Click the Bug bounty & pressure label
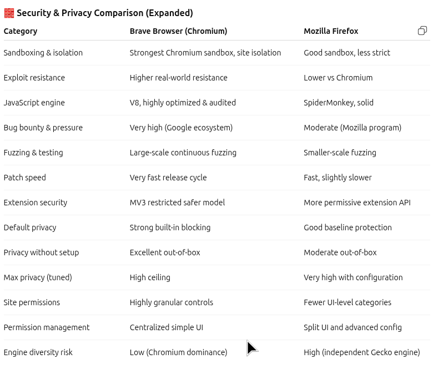The image size is (448, 369). coord(43,128)
